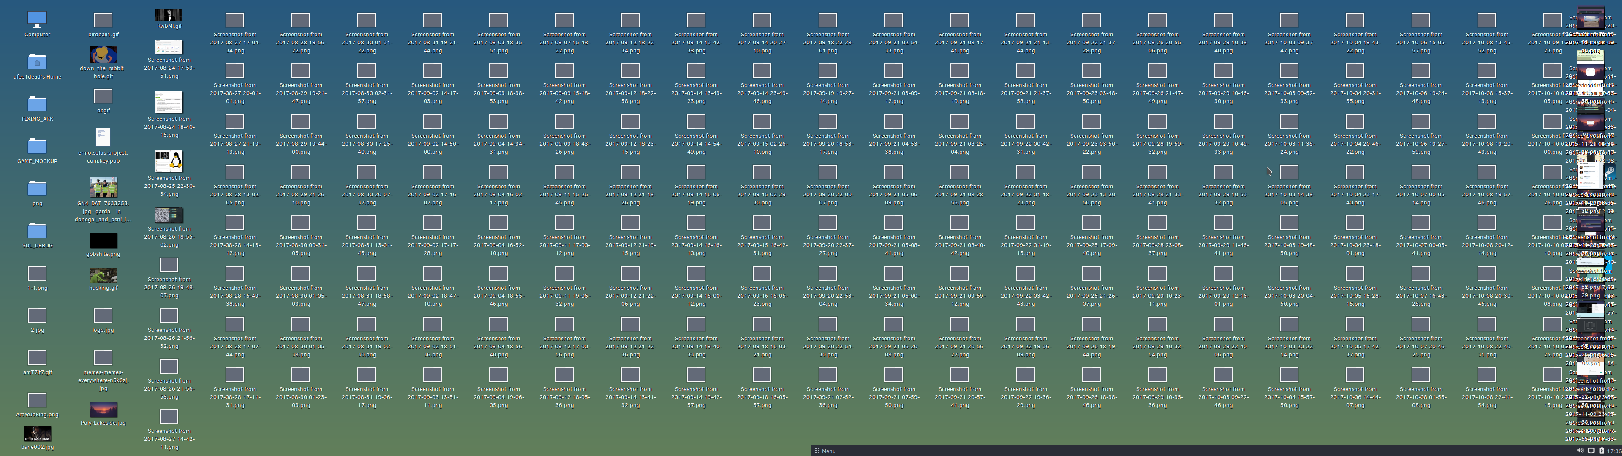This screenshot has height=456, width=1622.
Task: Select screenshot 2017-08-26 18-55-02.png thumbnail
Action: 169,215
